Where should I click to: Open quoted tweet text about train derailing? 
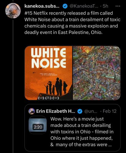point(82,132)
